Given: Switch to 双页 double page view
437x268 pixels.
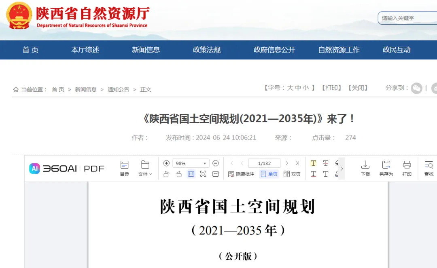Looking at the screenshot, I should point(292,174).
